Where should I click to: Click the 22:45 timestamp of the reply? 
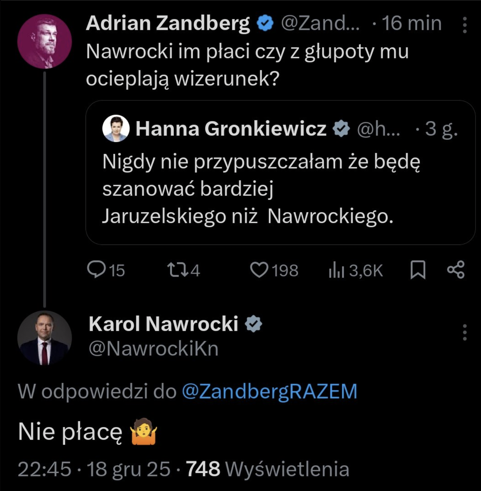(45, 469)
